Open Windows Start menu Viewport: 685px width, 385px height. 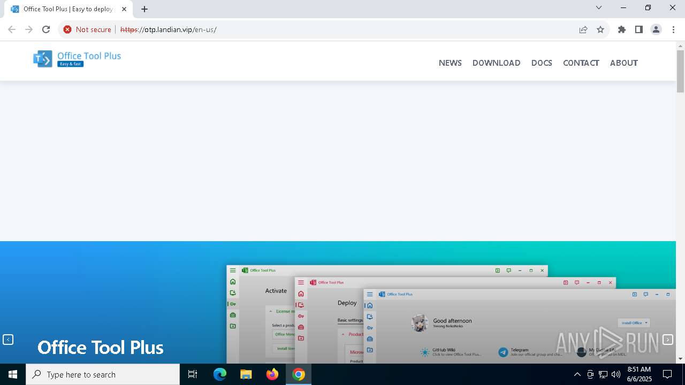click(x=13, y=374)
